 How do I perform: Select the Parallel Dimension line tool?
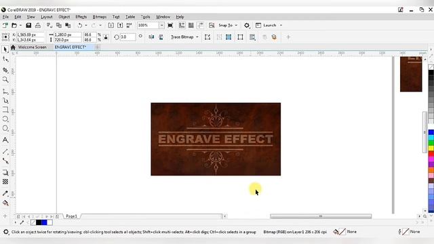pyautogui.click(x=5, y=152)
